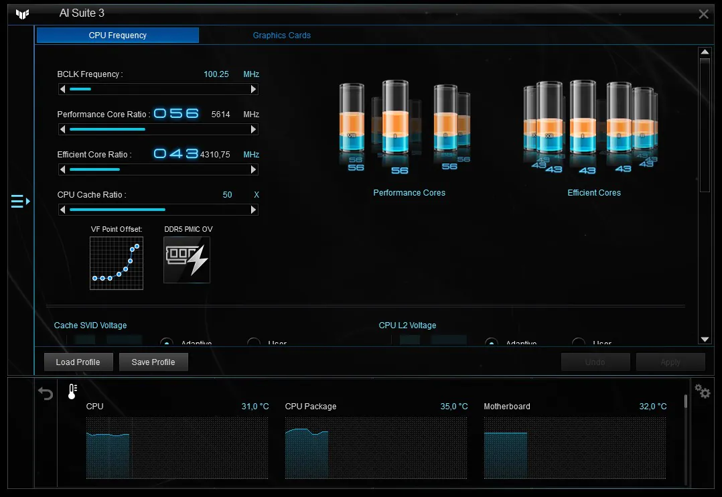Open monitor settings gear icon

703,392
